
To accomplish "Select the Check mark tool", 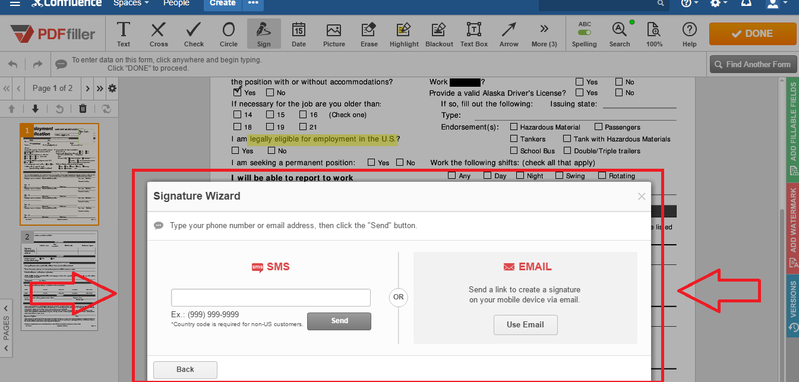I will coord(194,34).
